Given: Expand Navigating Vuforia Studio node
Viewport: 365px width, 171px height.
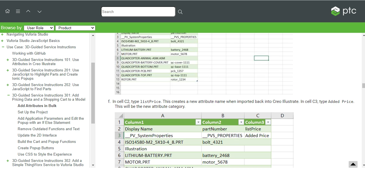Looking at the screenshot, I should click(2, 34).
